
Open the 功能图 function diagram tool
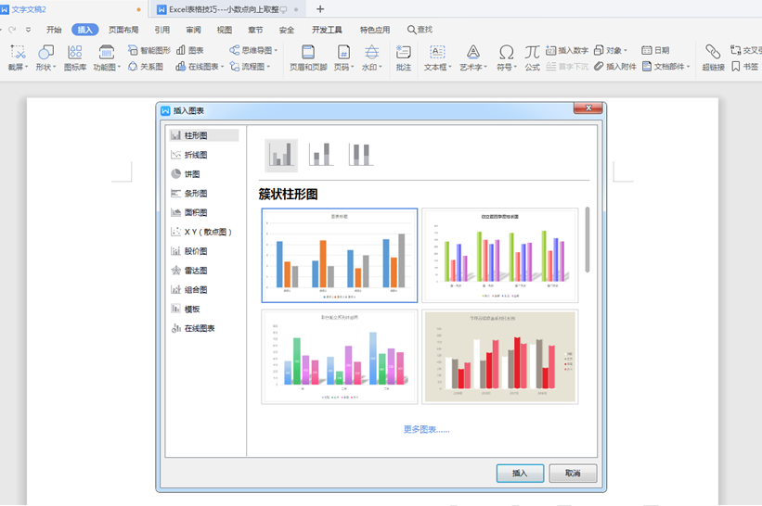107,57
